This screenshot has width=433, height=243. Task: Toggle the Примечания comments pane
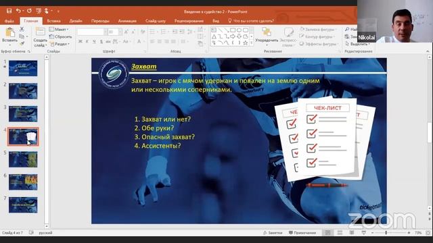(x=302, y=233)
